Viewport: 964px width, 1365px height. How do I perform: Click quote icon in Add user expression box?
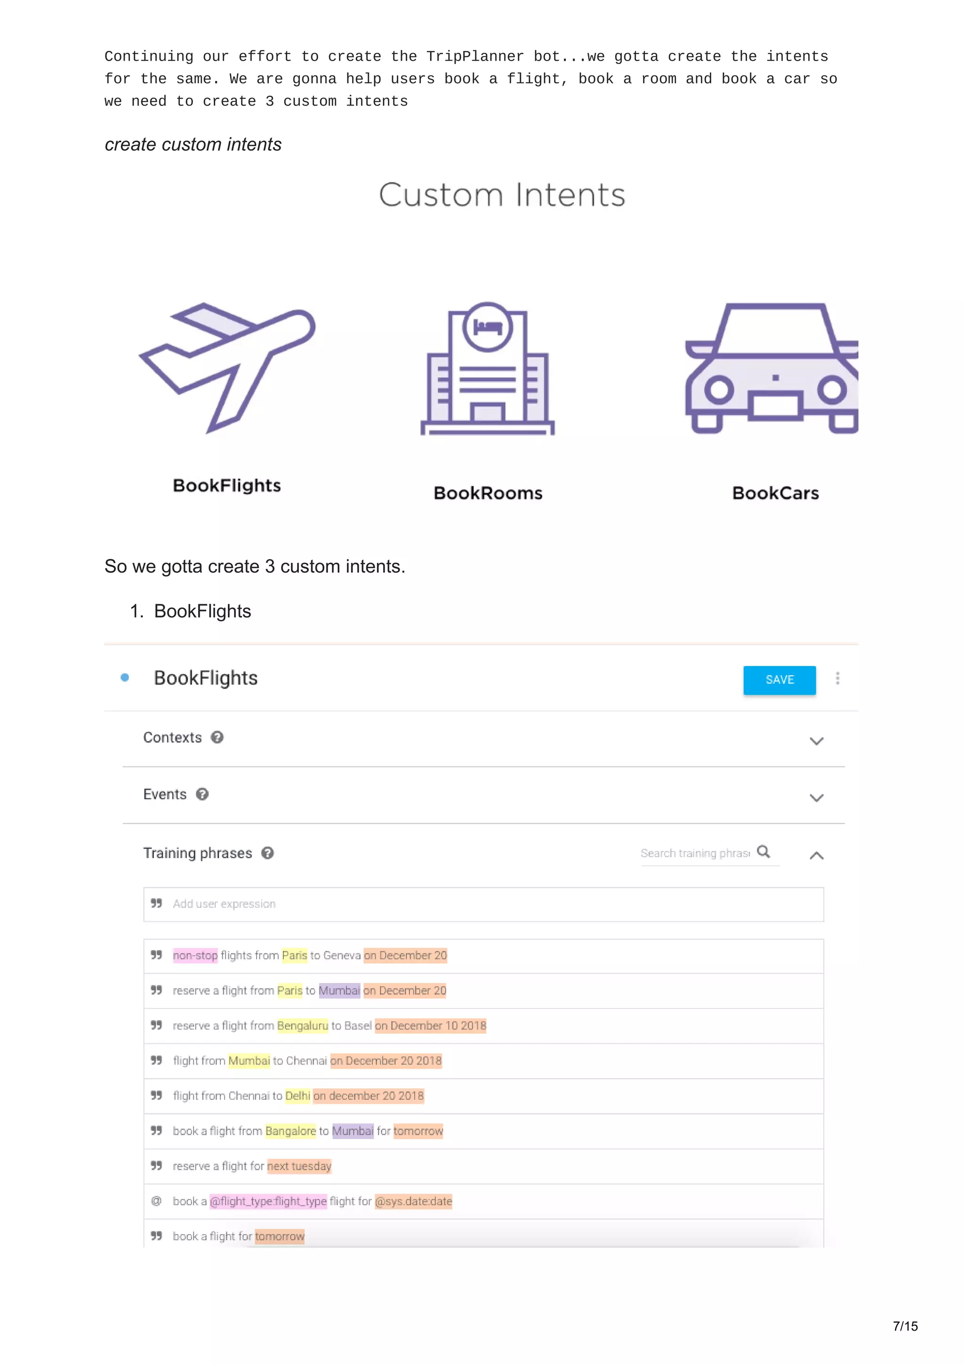(x=157, y=903)
